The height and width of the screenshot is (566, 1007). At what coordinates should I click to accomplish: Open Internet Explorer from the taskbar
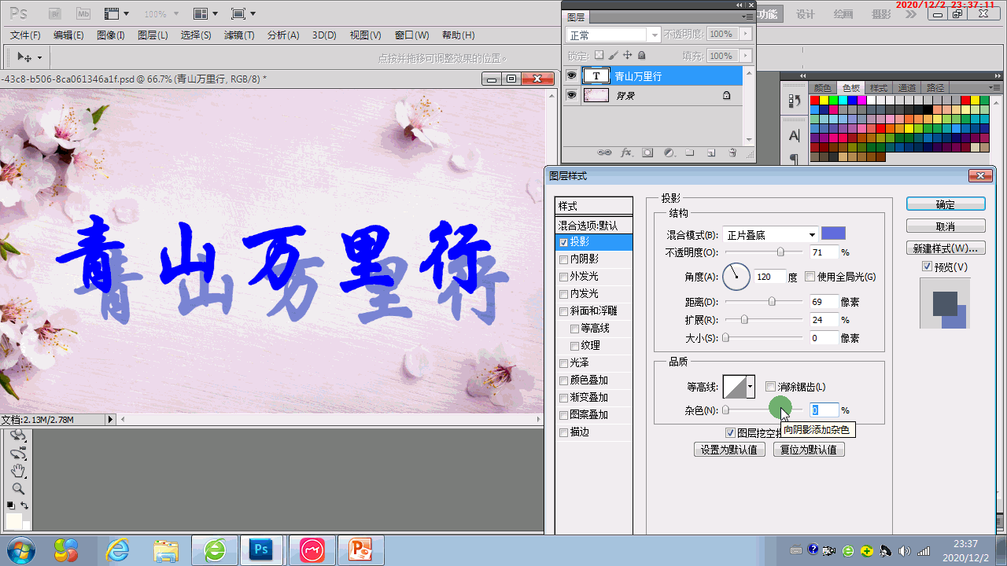(x=118, y=549)
